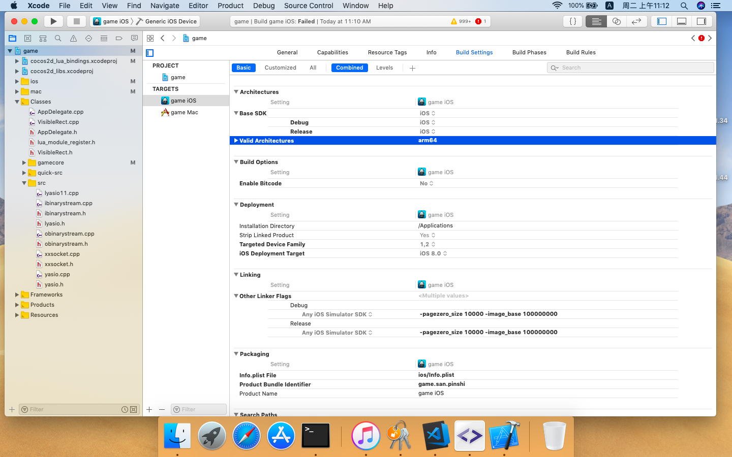Click the warnings count in activity bar
The height and width of the screenshot is (457, 732).
point(461,21)
